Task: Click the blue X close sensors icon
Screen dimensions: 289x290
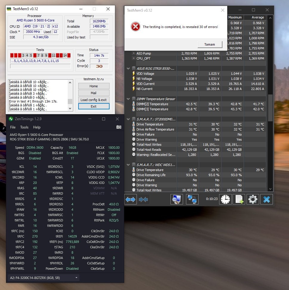Action: 266,199
